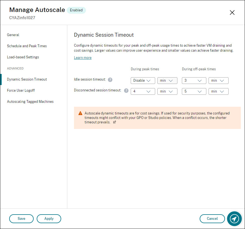
Task: Apply the timeout changes
Action: click(49, 219)
